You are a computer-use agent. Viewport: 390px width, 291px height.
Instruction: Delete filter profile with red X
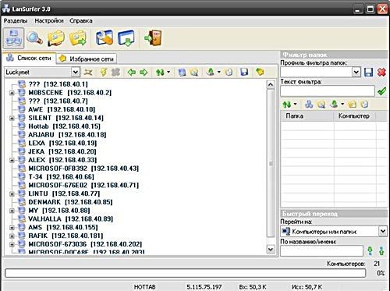381,72
